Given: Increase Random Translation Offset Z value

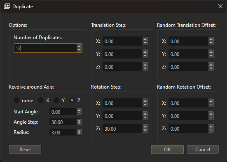Looking at the screenshot, I should coord(211,65).
